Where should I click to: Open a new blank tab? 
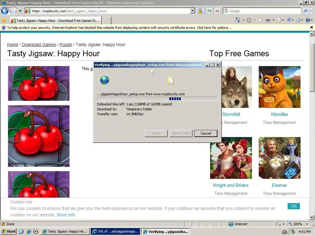(107, 21)
